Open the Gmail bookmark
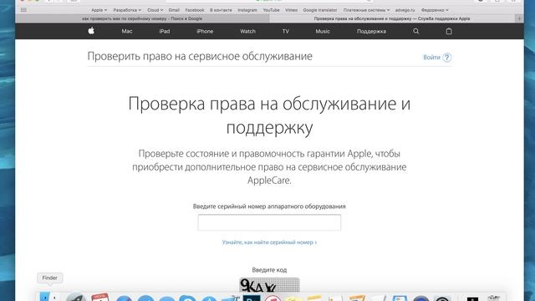 click(x=174, y=10)
